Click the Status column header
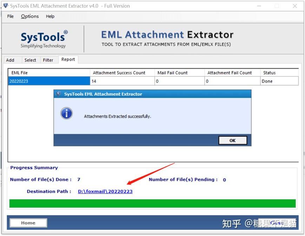 (x=269, y=73)
